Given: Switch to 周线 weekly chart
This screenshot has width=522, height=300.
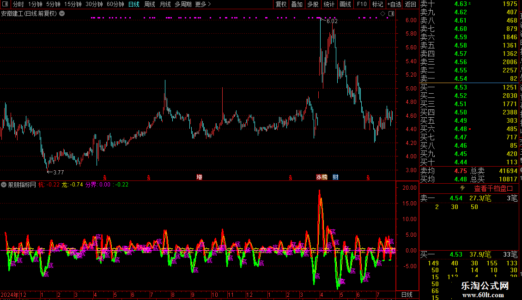Looking at the screenshot, I should pyautogui.click(x=150, y=4).
